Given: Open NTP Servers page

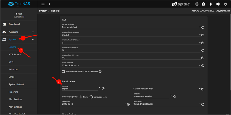Looking at the screenshot, I should [15, 54].
